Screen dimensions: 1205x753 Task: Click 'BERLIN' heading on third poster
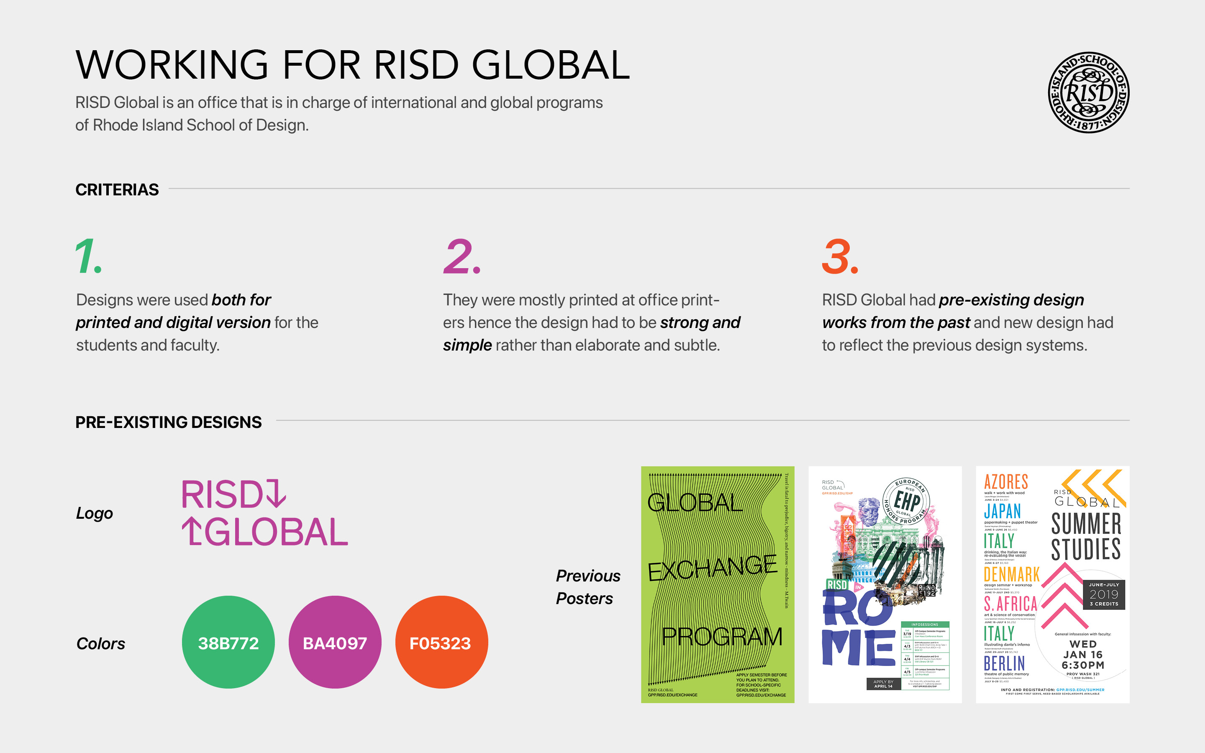point(1004,663)
